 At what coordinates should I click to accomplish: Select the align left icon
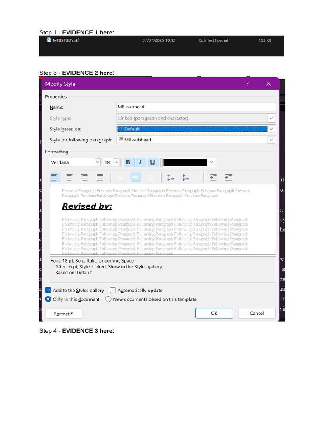coord(55,177)
